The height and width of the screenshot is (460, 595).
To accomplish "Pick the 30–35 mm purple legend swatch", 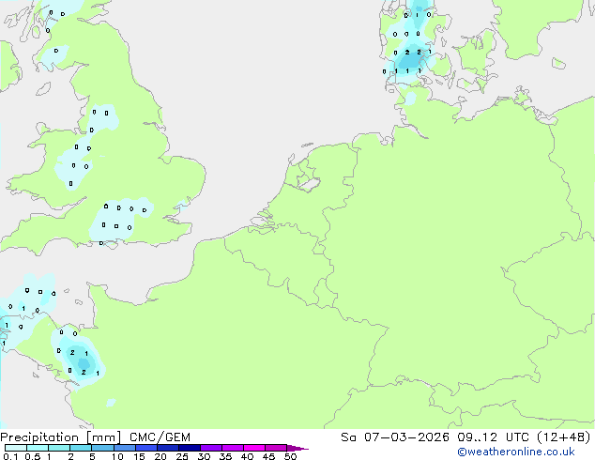I will tap(211, 448).
